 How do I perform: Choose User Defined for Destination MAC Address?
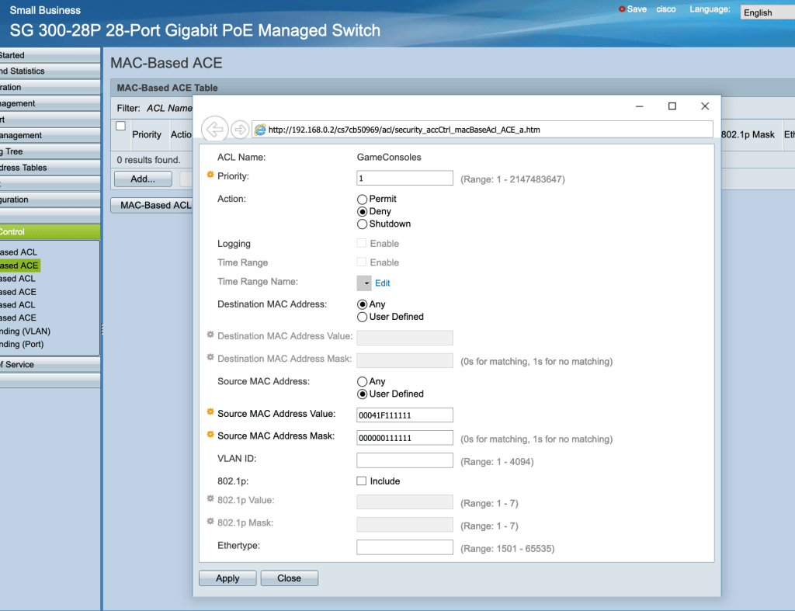point(362,317)
